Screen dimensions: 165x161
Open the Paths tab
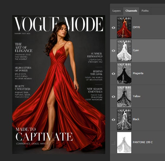tap(145, 11)
